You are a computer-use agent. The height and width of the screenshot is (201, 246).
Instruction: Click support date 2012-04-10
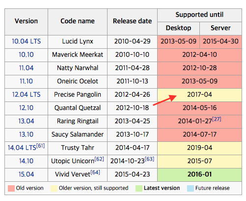pyautogui.click(x=199, y=55)
